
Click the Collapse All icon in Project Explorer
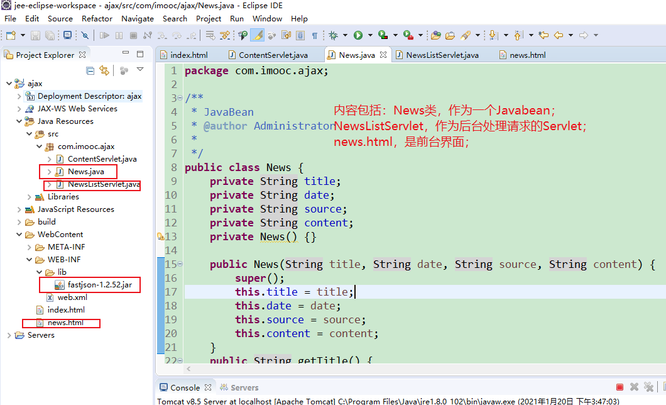click(x=90, y=70)
